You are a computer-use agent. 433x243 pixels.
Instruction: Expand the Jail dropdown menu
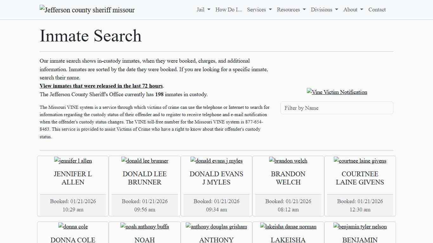[203, 9]
